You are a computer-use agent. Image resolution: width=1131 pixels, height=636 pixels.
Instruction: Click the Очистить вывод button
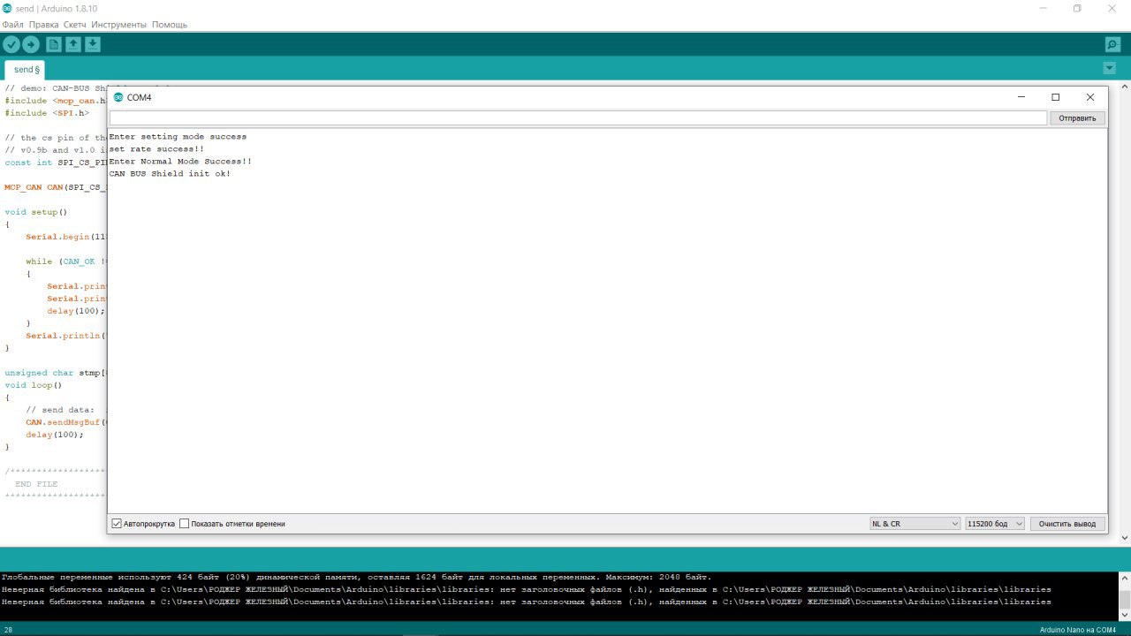(1067, 524)
